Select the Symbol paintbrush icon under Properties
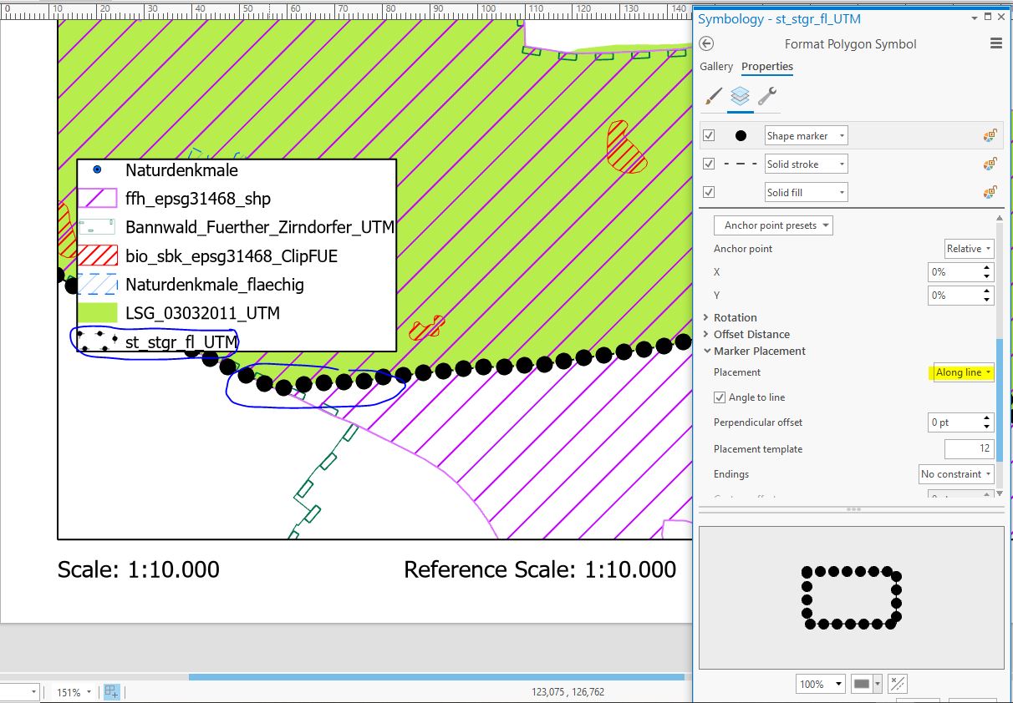The height and width of the screenshot is (703, 1013). (711, 97)
